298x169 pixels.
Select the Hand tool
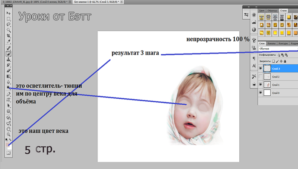coord(9,129)
